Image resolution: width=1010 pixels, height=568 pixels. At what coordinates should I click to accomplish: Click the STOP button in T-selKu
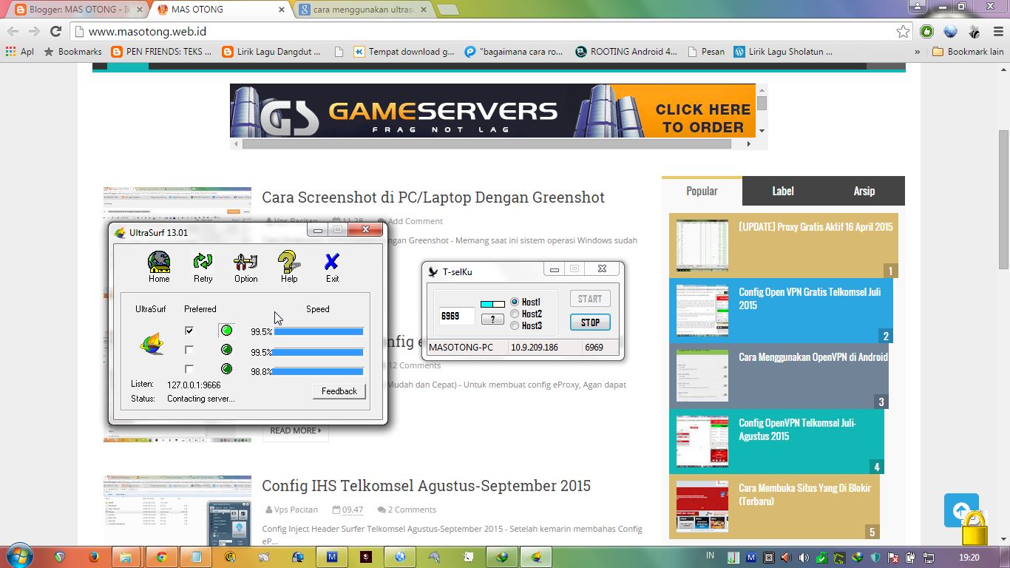(x=590, y=322)
